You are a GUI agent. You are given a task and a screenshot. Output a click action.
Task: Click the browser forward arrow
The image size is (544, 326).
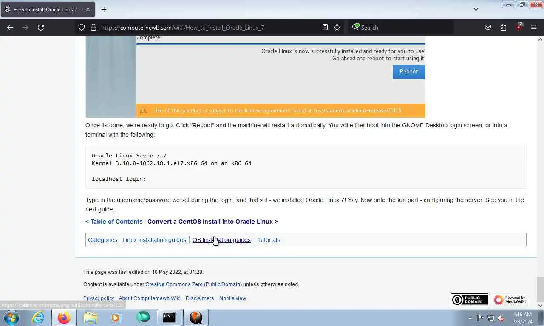coord(25,27)
